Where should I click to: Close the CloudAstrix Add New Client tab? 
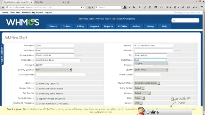pos(32,2)
